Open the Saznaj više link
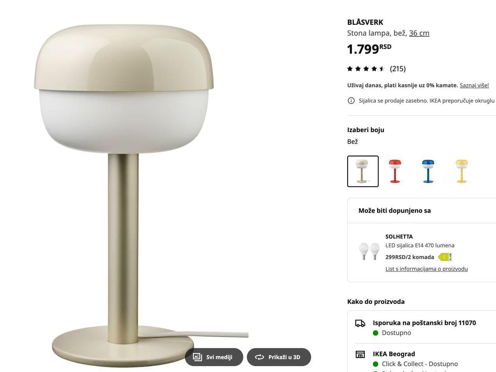The width and height of the screenshot is (496, 372). pos(474,85)
